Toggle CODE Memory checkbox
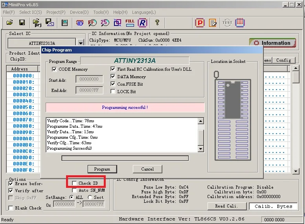 click(x=54, y=69)
